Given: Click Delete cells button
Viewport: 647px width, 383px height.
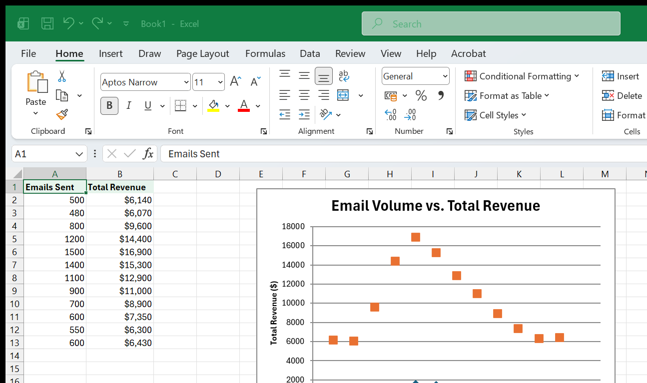Looking at the screenshot, I should click(x=622, y=95).
